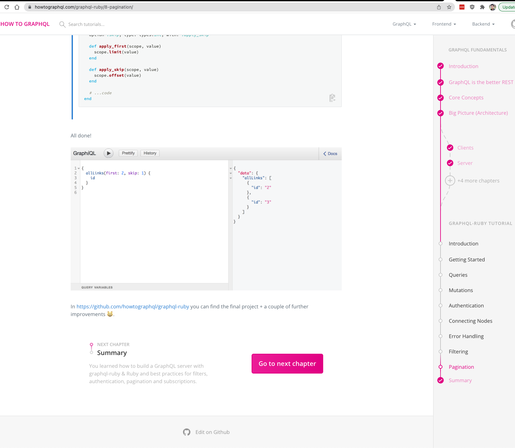Open the GraphQL dropdown menu
Image resolution: width=515 pixels, height=448 pixels.
click(x=404, y=24)
